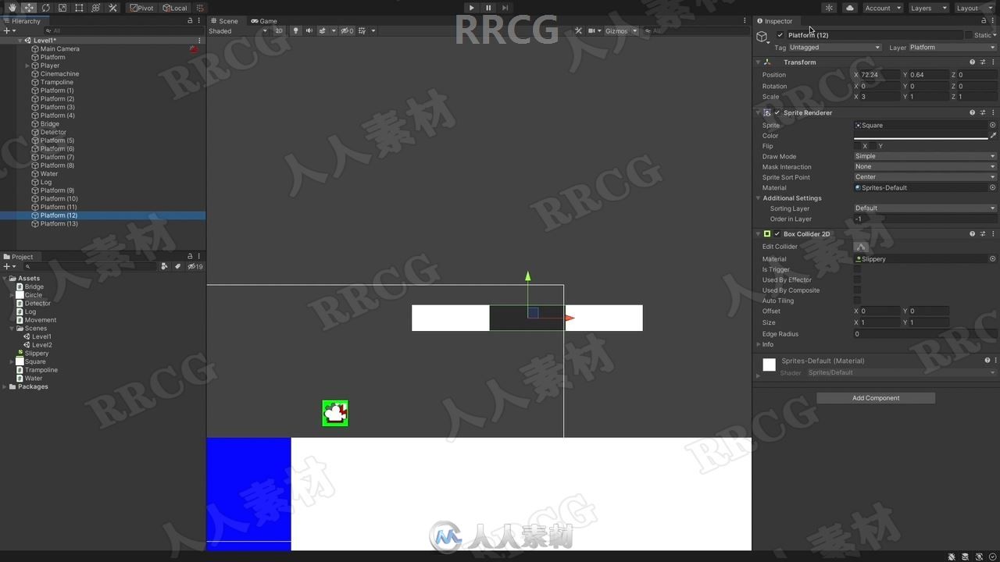The image size is (1000, 562).
Task: Lock the Hierarchy panel
Action: [190, 21]
